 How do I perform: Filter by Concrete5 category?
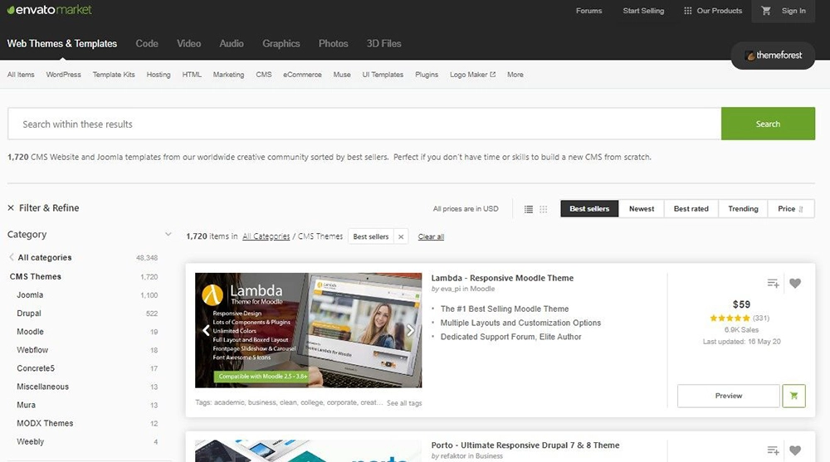(36, 368)
